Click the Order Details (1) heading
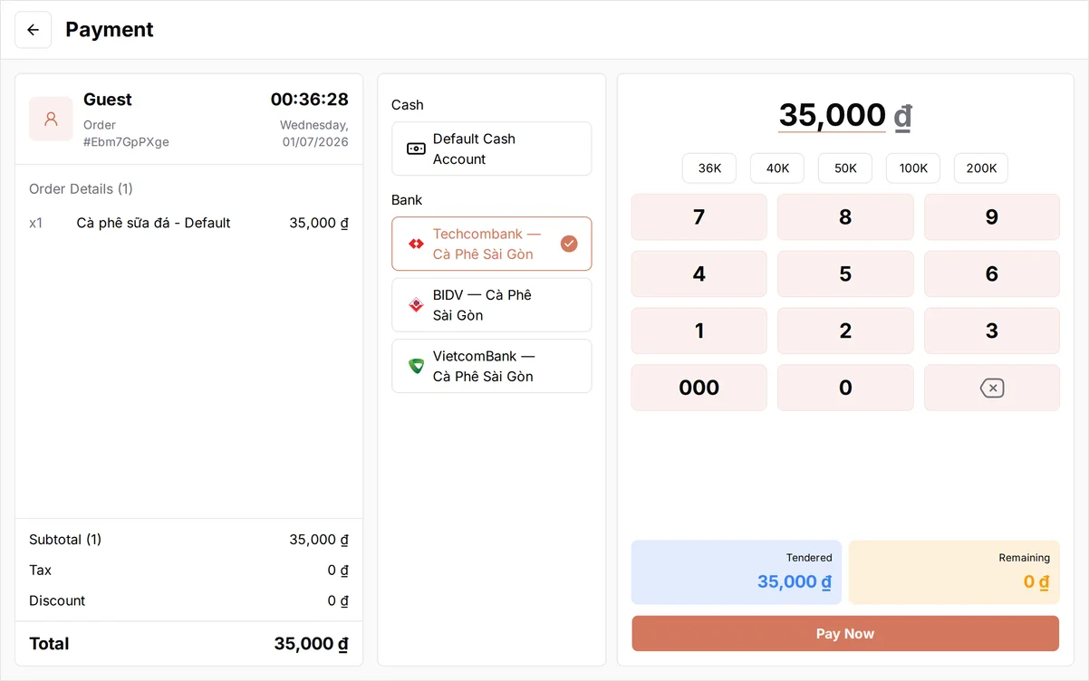1089x681 pixels. tap(81, 188)
